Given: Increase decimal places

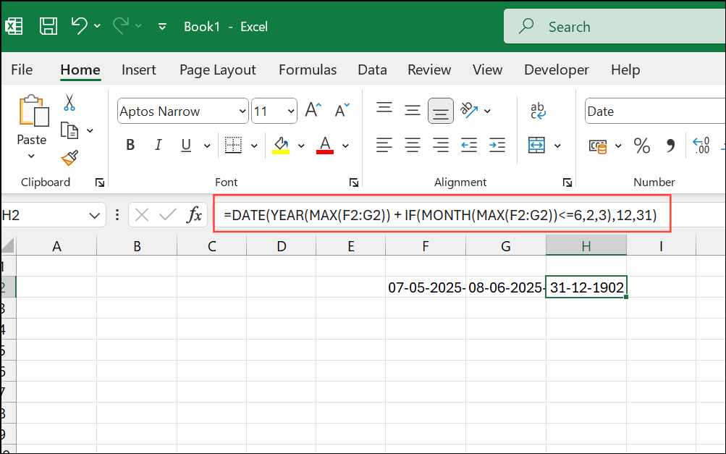Looking at the screenshot, I should [700, 145].
